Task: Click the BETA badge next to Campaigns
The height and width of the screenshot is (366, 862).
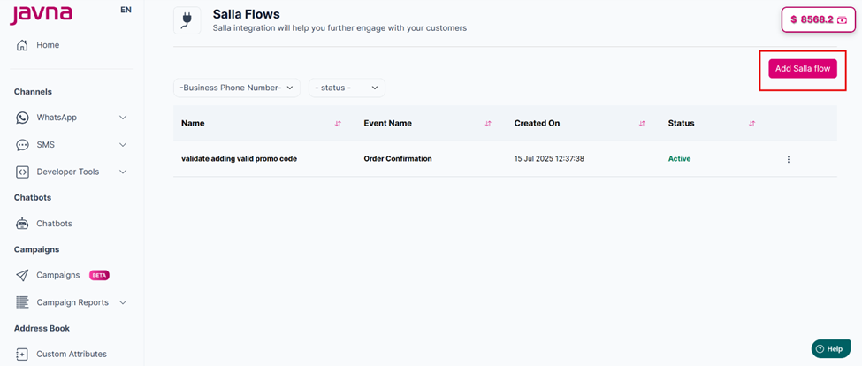Action: (99, 275)
